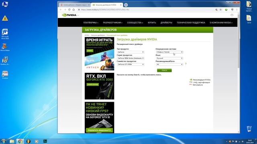Click the browser forward arrow
This screenshot has height=144, width=257.
tap(65, 10)
